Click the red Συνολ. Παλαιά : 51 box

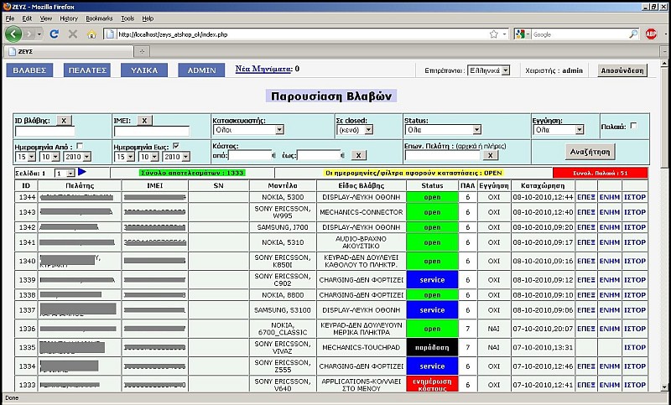coord(600,174)
